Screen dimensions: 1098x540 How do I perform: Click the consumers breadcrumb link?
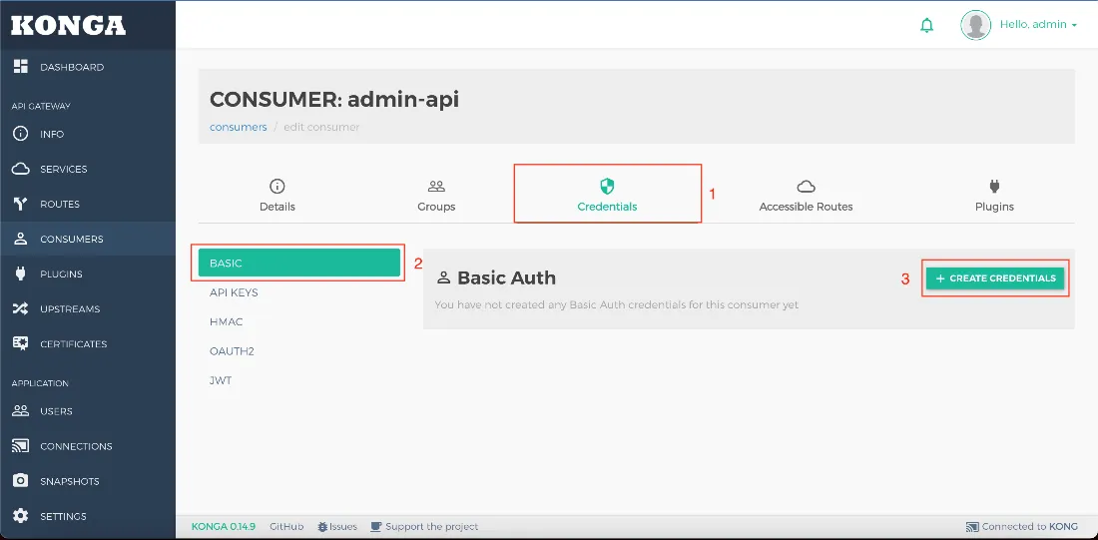[239, 128]
